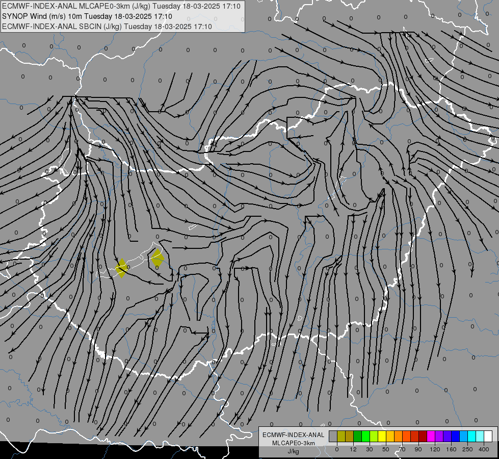Viewport: 499px width, 459px height.
Task: Select the pure yellow legend swatch
Action: click(382, 436)
